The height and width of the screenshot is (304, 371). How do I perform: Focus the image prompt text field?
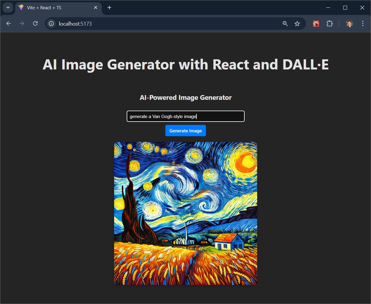point(185,116)
